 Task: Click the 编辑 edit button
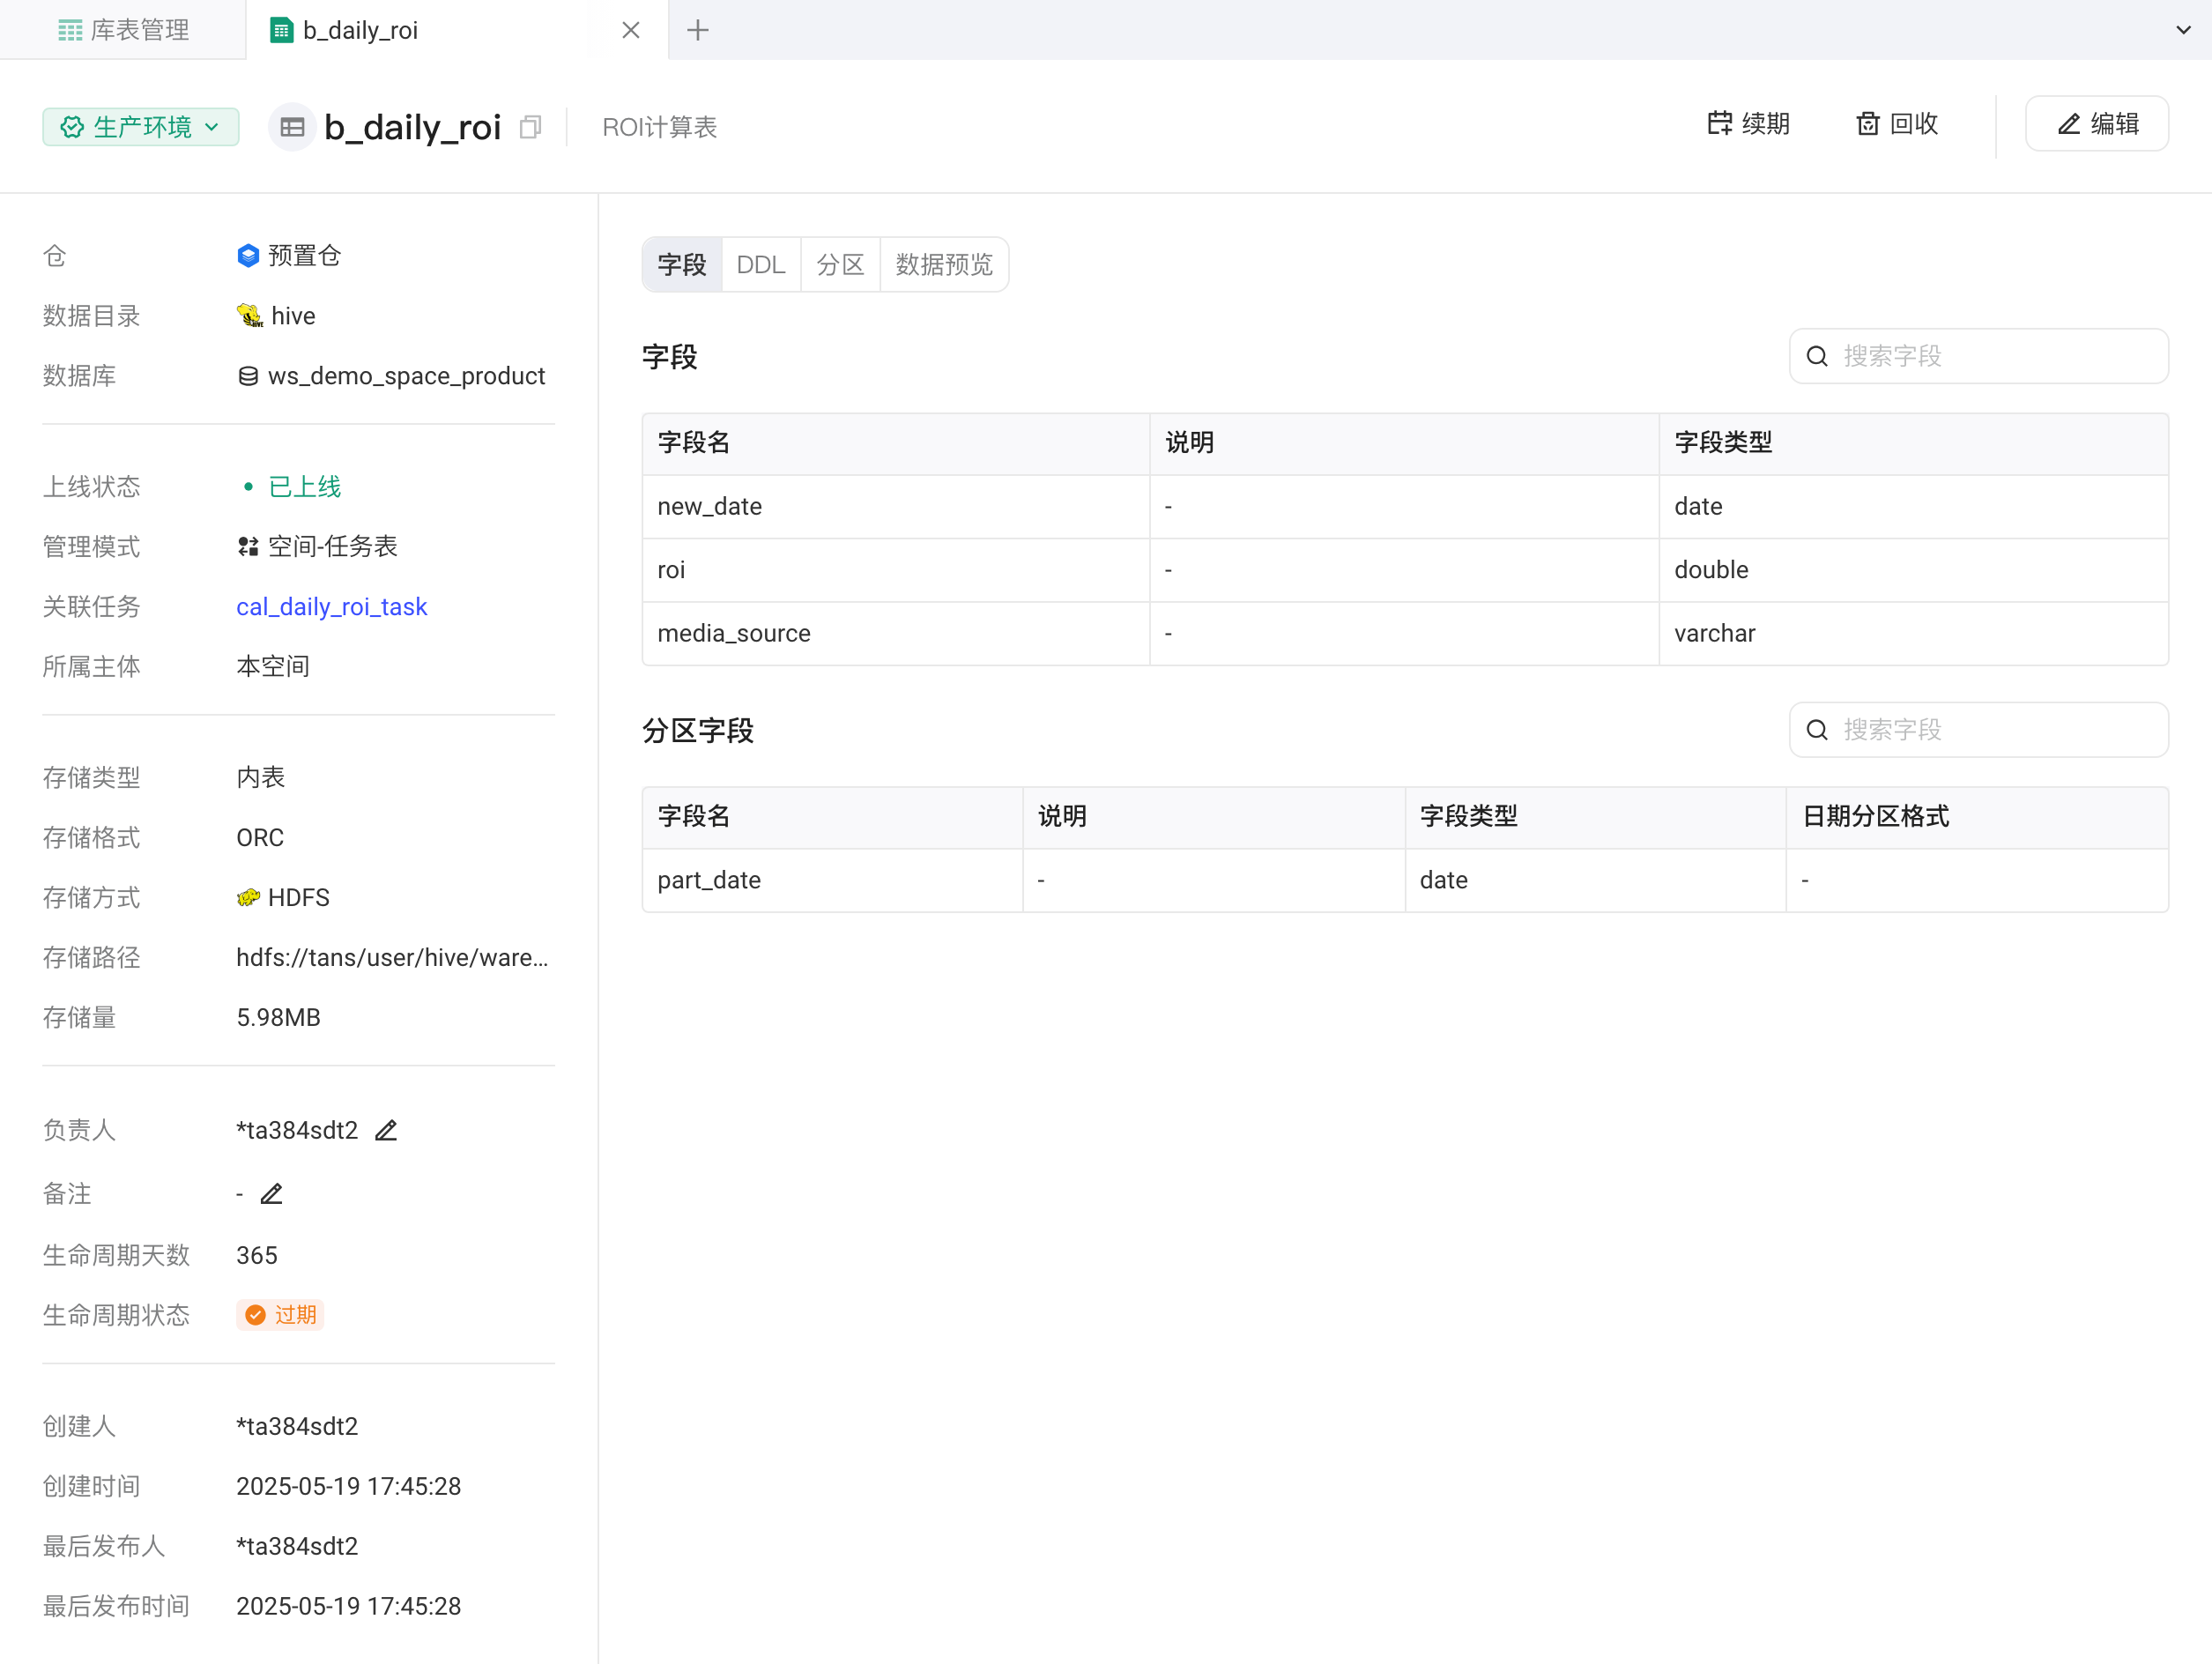pyautogui.click(x=2096, y=123)
